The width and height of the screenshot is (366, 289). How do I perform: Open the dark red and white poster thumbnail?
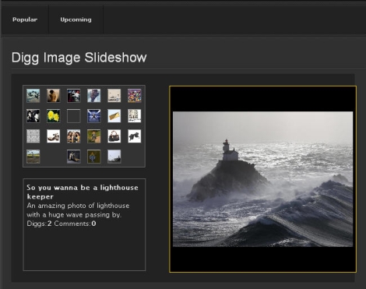point(74,96)
